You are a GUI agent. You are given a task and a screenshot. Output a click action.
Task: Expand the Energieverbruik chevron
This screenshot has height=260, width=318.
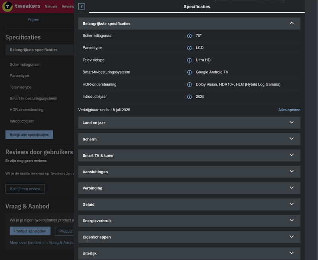(x=291, y=220)
